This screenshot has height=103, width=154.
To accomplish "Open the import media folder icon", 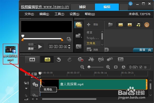I will [x=111, y=25].
